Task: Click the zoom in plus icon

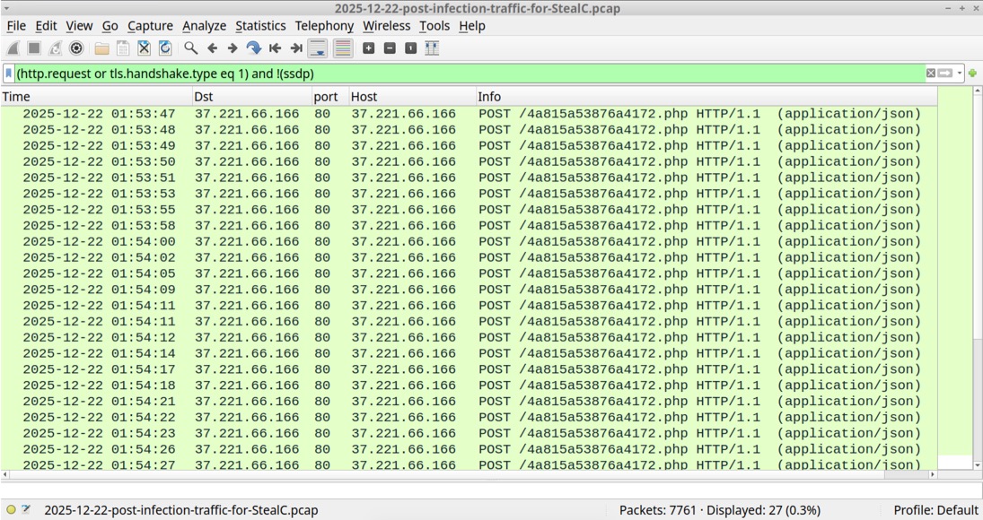Action: pos(368,48)
